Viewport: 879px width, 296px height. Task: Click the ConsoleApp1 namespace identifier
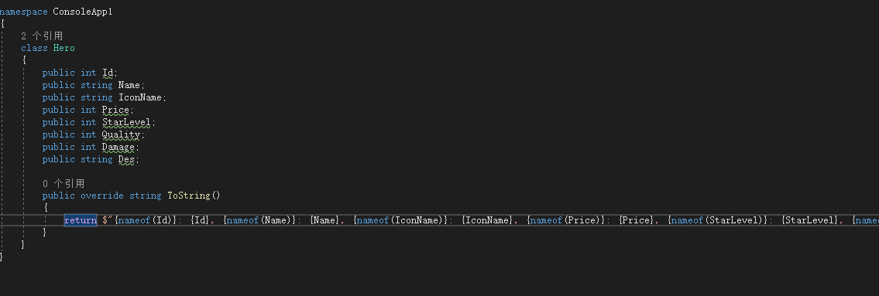82,12
